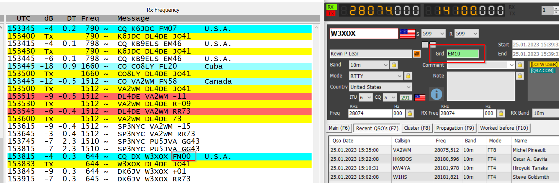
Task: Switch to the Main (F6) tab
Action: [339, 128]
